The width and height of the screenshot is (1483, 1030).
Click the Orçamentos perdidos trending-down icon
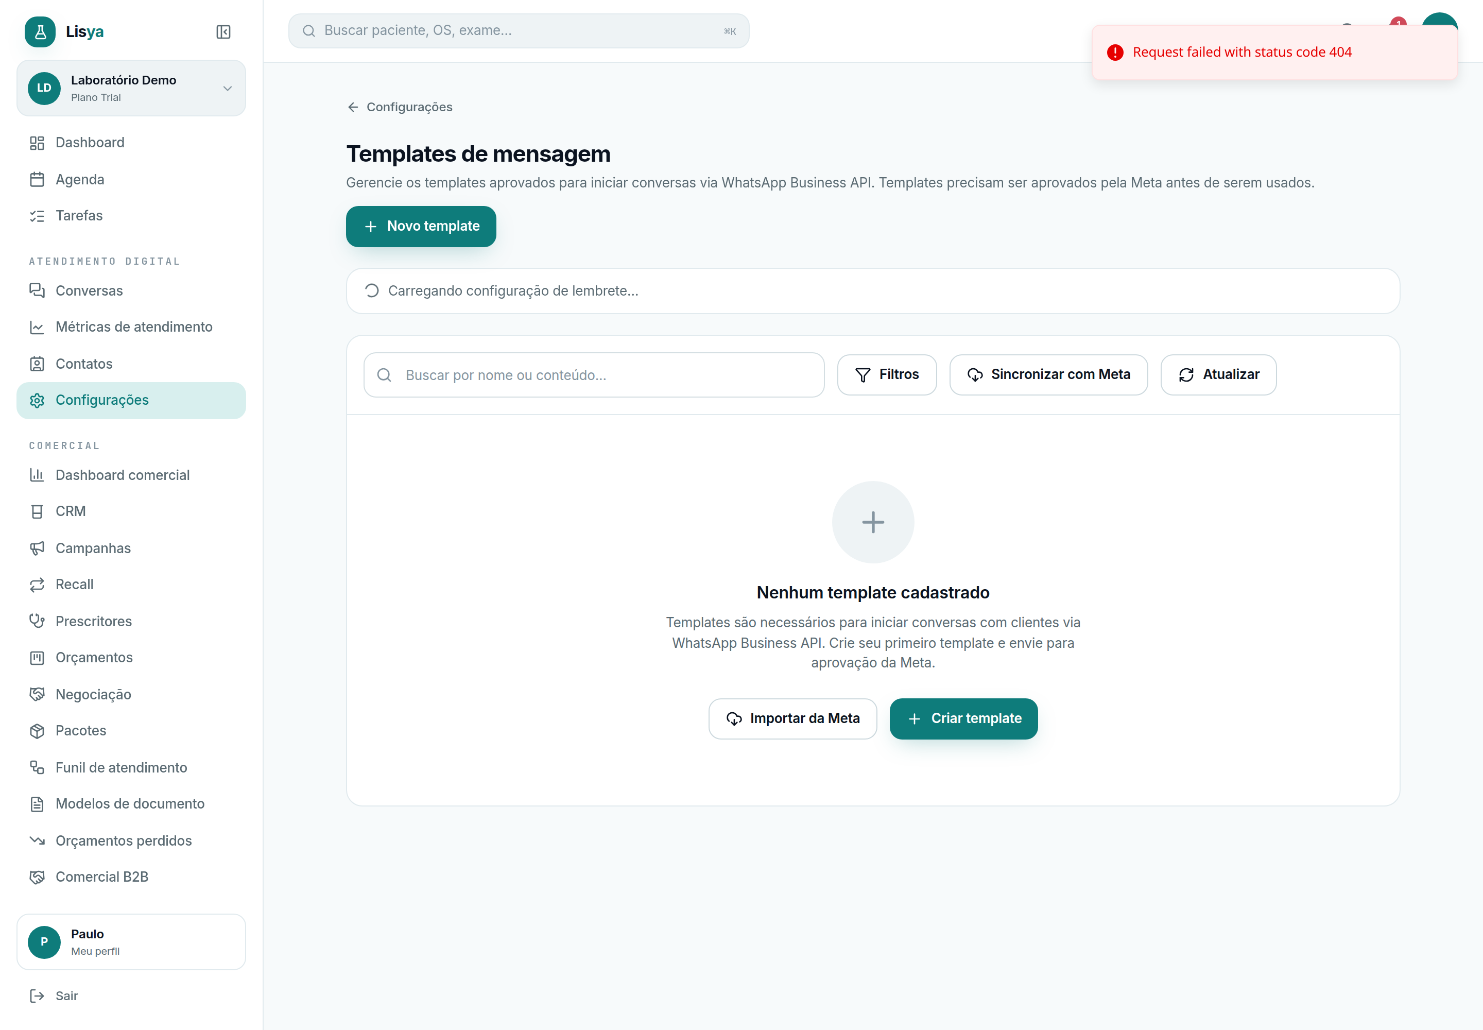point(37,841)
